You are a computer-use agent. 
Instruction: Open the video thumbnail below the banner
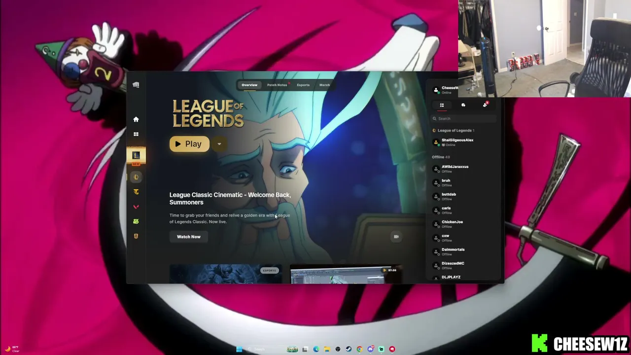click(x=346, y=274)
